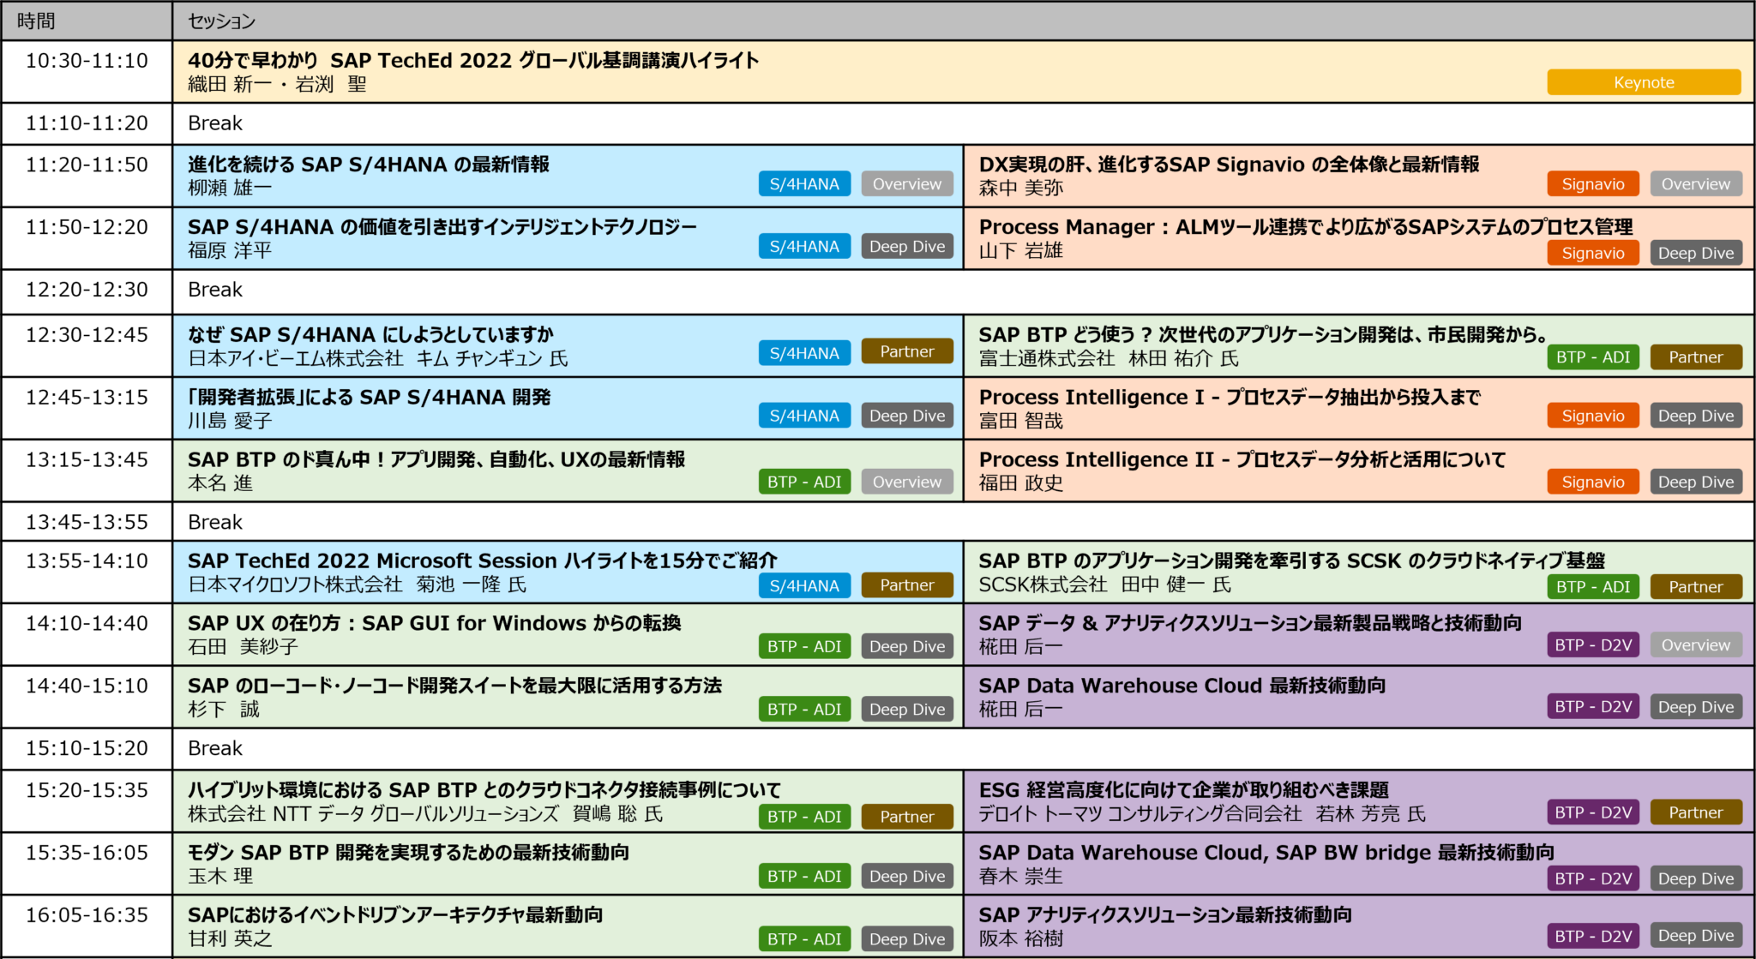1756x959 pixels.
Task: Click Partner tag in SCSK株式会社 session
Action: pos(1696,587)
